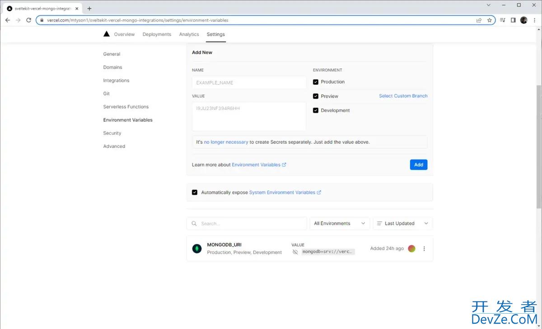Switch to the Analytics tab

tap(189, 34)
